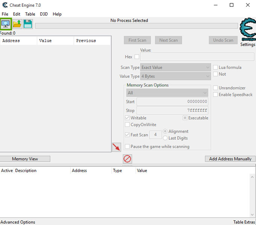Screen dimensions: 256x225
Task: Open Memory View
Action: click(25, 159)
